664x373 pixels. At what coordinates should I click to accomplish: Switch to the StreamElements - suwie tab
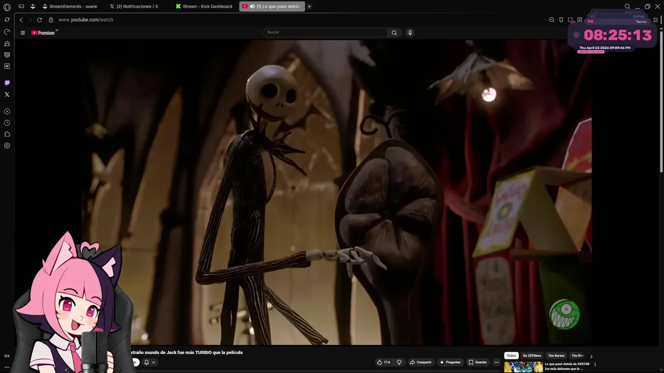coord(70,6)
